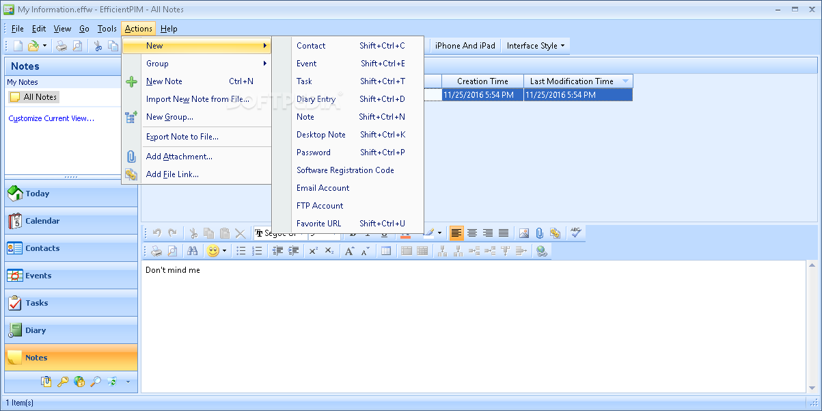
Task: Toggle align right in the editor
Action: pyautogui.click(x=488, y=233)
